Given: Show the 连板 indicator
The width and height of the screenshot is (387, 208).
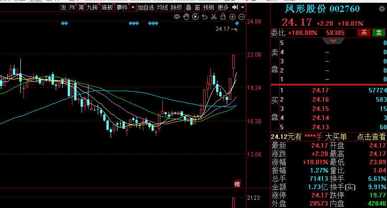Looking at the screenshot, I should click(107, 7).
